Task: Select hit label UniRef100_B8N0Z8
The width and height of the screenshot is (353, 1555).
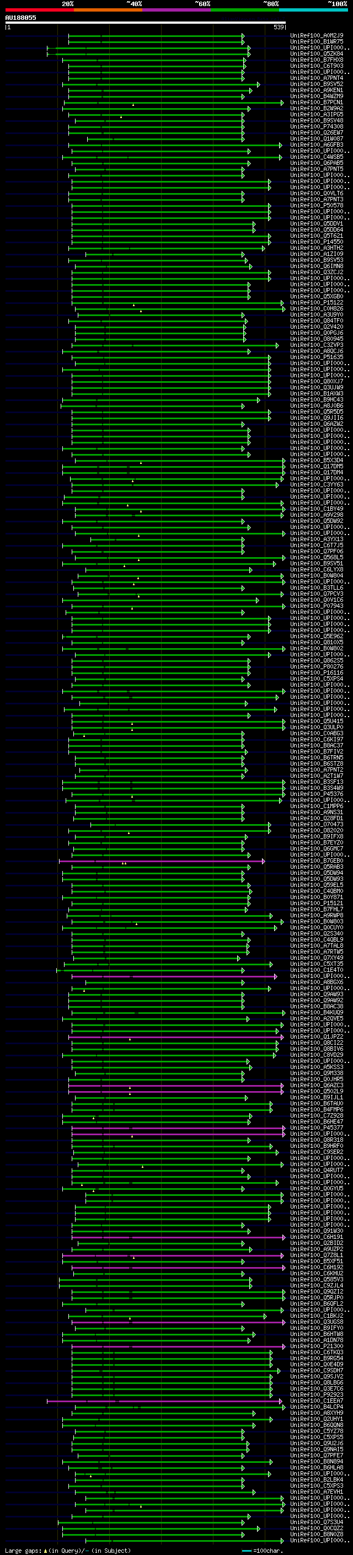Action: pos(317,1535)
